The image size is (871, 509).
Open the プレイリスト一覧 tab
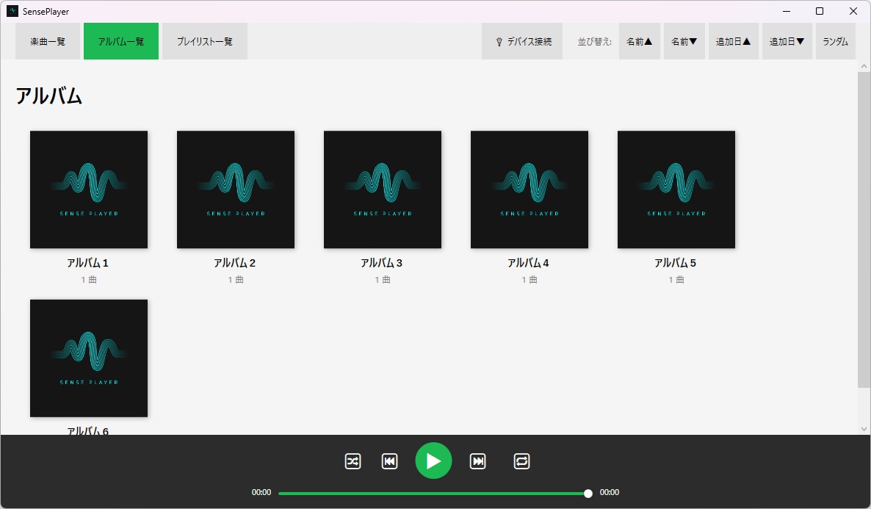(x=204, y=41)
